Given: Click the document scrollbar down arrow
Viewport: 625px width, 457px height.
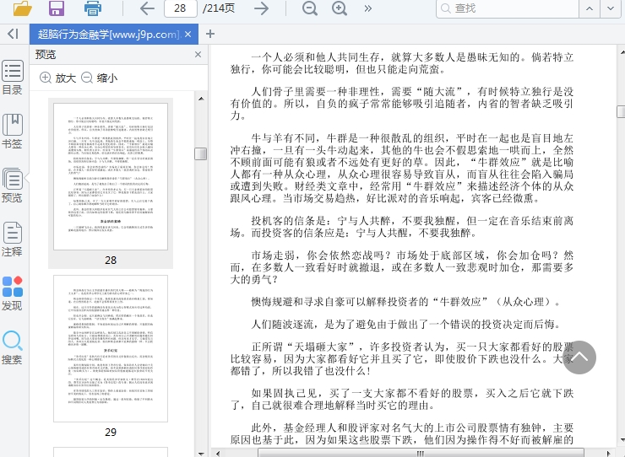Looking at the screenshot, I should click(x=622, y=441).
